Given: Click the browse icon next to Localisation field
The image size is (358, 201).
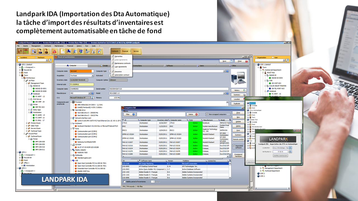Looking at the screenshot, I should (x=290, y=148).
